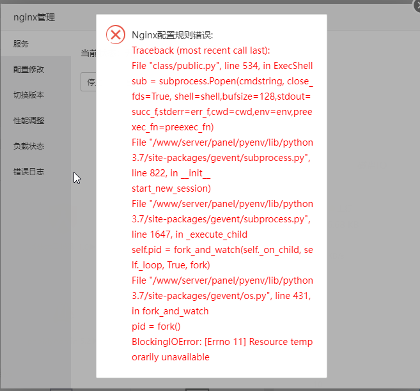Open the 配置修改 tab
The height and width of the screenshot is (391, 420).
(x=36, y=69)
